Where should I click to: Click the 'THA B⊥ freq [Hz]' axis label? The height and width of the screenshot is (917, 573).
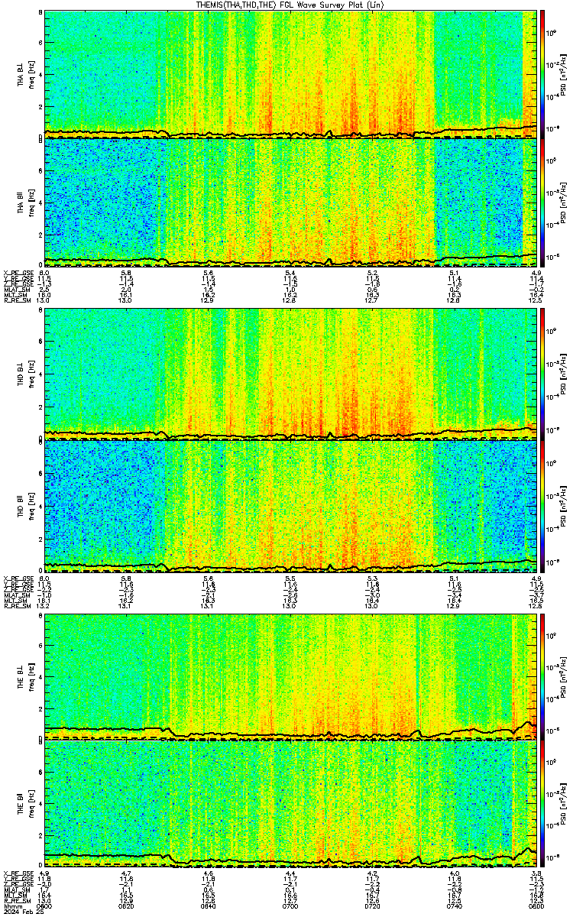[25, 74]
